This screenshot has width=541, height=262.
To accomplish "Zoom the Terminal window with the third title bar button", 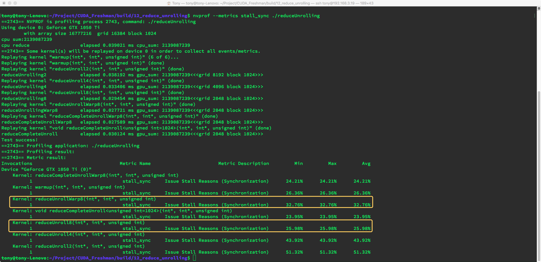I will point(15,3).
